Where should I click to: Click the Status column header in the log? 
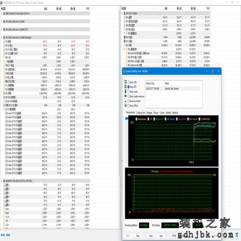(167, 83)
